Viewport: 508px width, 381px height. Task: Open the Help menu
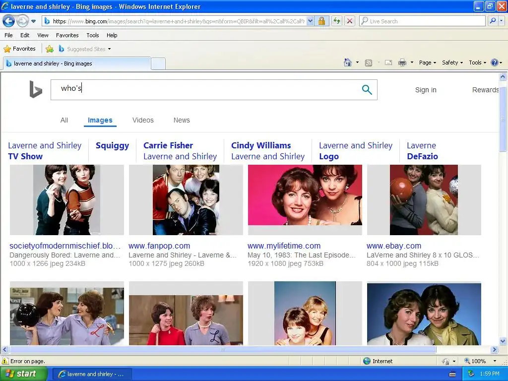click(112, 35)
